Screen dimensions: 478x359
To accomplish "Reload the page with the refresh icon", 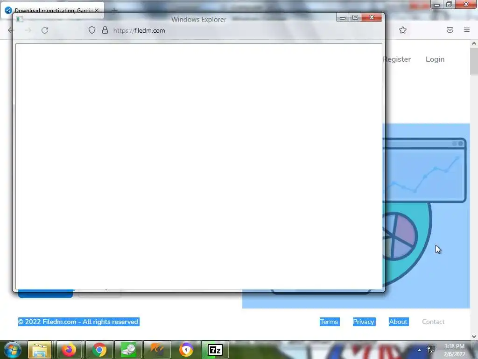I will [45, 30].
